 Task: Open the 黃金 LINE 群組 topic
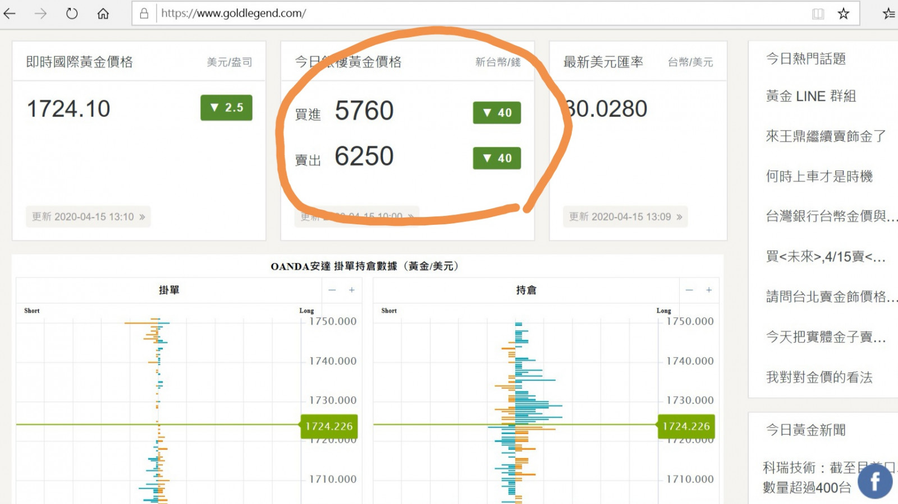[x=811, y=96]
